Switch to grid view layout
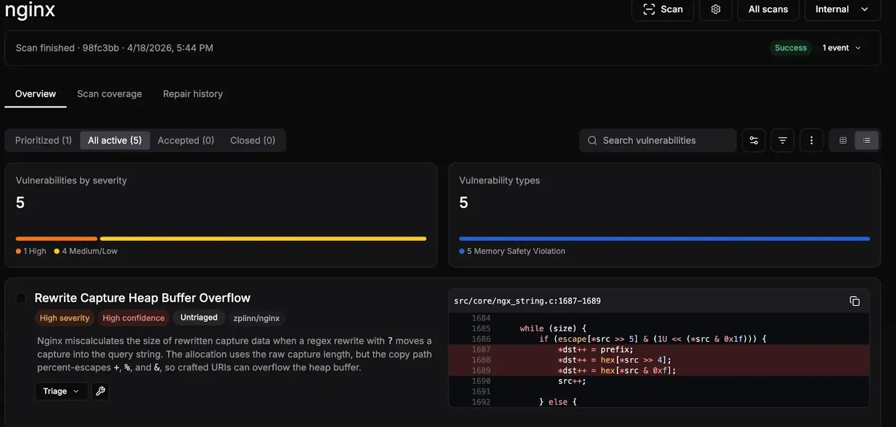Screen dimensions: 896x427 tap(843, 140)
